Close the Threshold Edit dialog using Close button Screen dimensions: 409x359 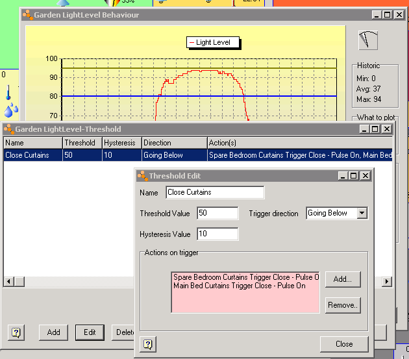coord(344,344)
